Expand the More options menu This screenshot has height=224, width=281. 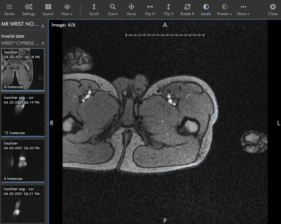pos(243,9)
